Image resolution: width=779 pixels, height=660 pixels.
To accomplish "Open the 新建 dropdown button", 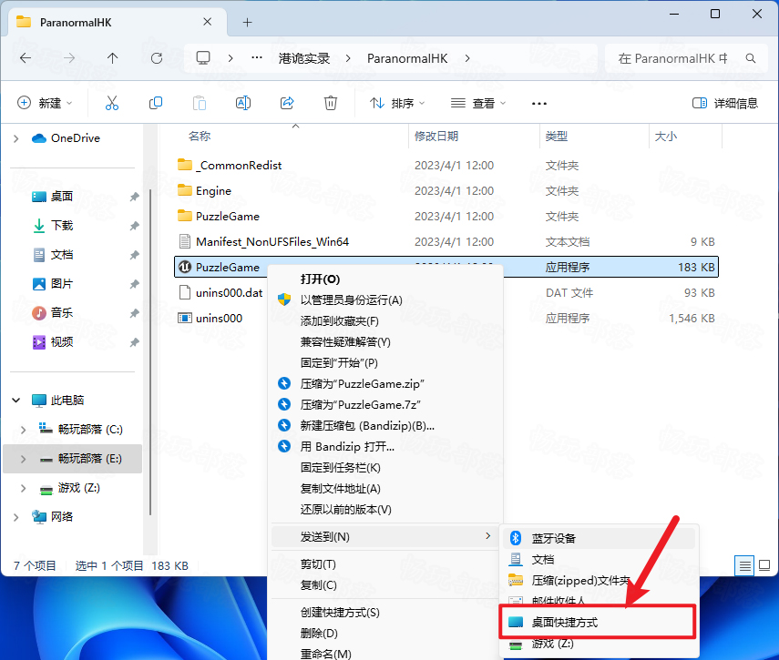I will (45, 103).
